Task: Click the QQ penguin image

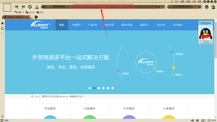Action: point(206,33)
